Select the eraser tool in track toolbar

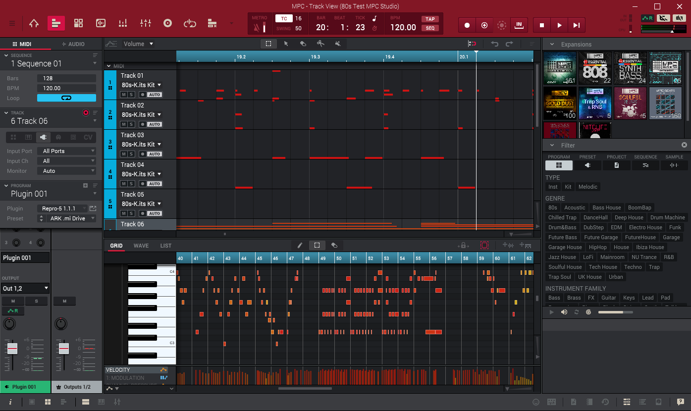click(303, 44)
